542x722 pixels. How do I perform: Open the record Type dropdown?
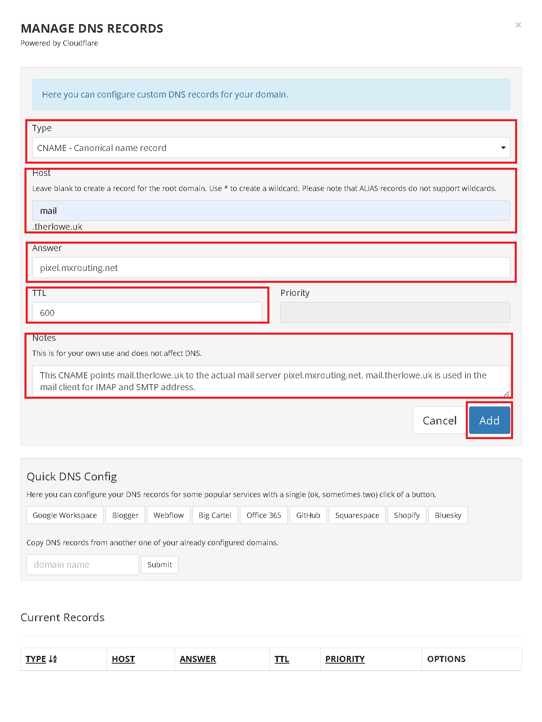click(271, 148)
